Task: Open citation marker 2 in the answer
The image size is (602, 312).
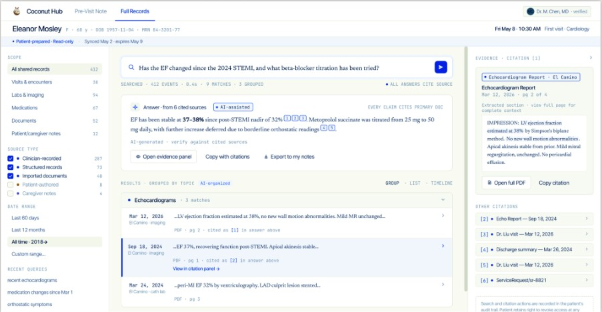Action: click(295, 118)
